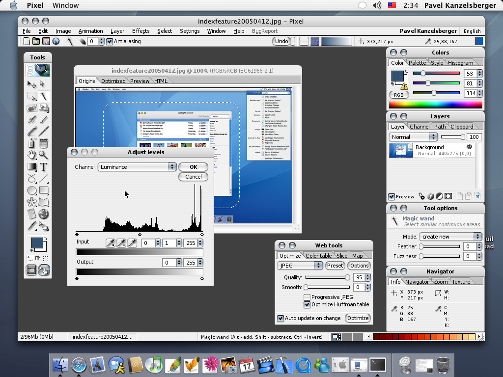This screenshot has height=377, width=503.
Task: Click the Quality slider in Web tools
Action: coord(328,277)
